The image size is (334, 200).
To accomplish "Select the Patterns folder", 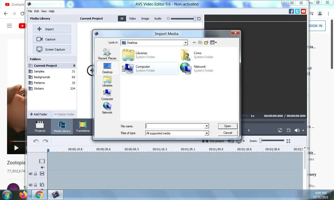I will [x=52, y=83].
